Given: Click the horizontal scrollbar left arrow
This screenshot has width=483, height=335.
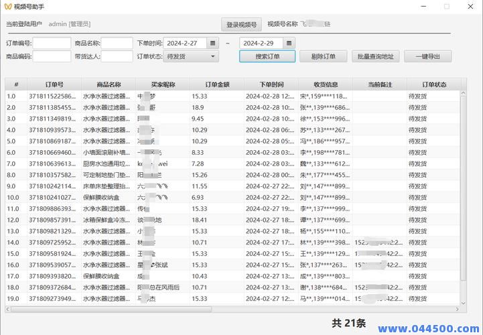Looking at the screenshot, I should (x=7, y=309).
